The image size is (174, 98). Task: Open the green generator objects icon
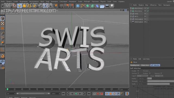[88, 6]
